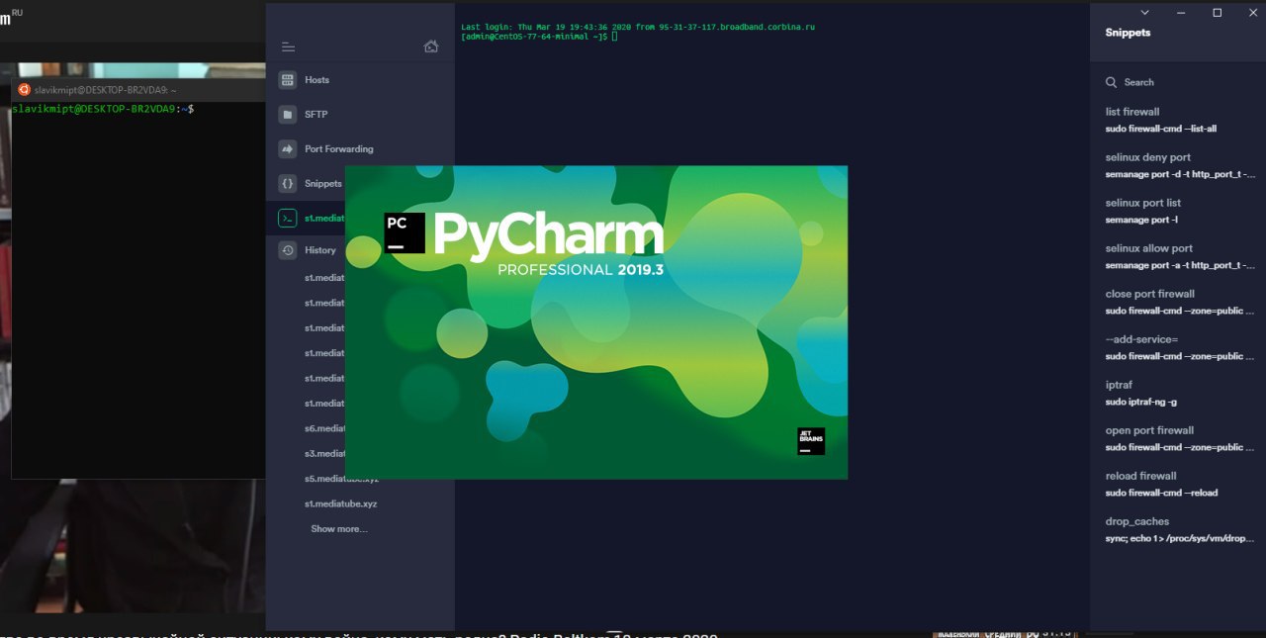
Task: Click the Ubuntu icon in terminal title bar
Action: click(x=24, y=89)
